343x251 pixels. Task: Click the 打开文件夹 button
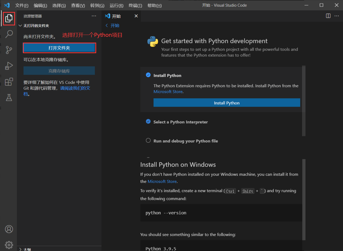pyautogui.click(x=59, y=48)
